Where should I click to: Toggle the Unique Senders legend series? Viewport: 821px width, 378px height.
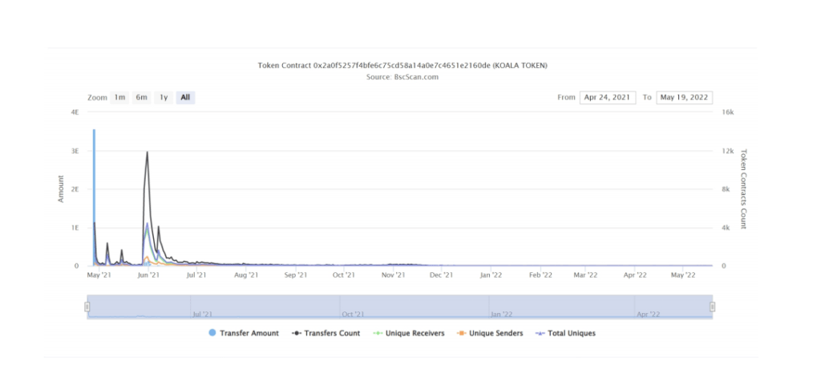490,333
